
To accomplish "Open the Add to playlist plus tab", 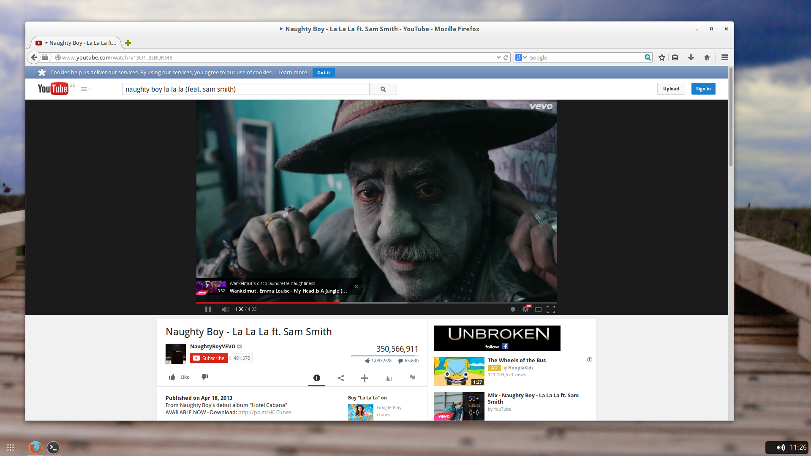I will [365, 378].
